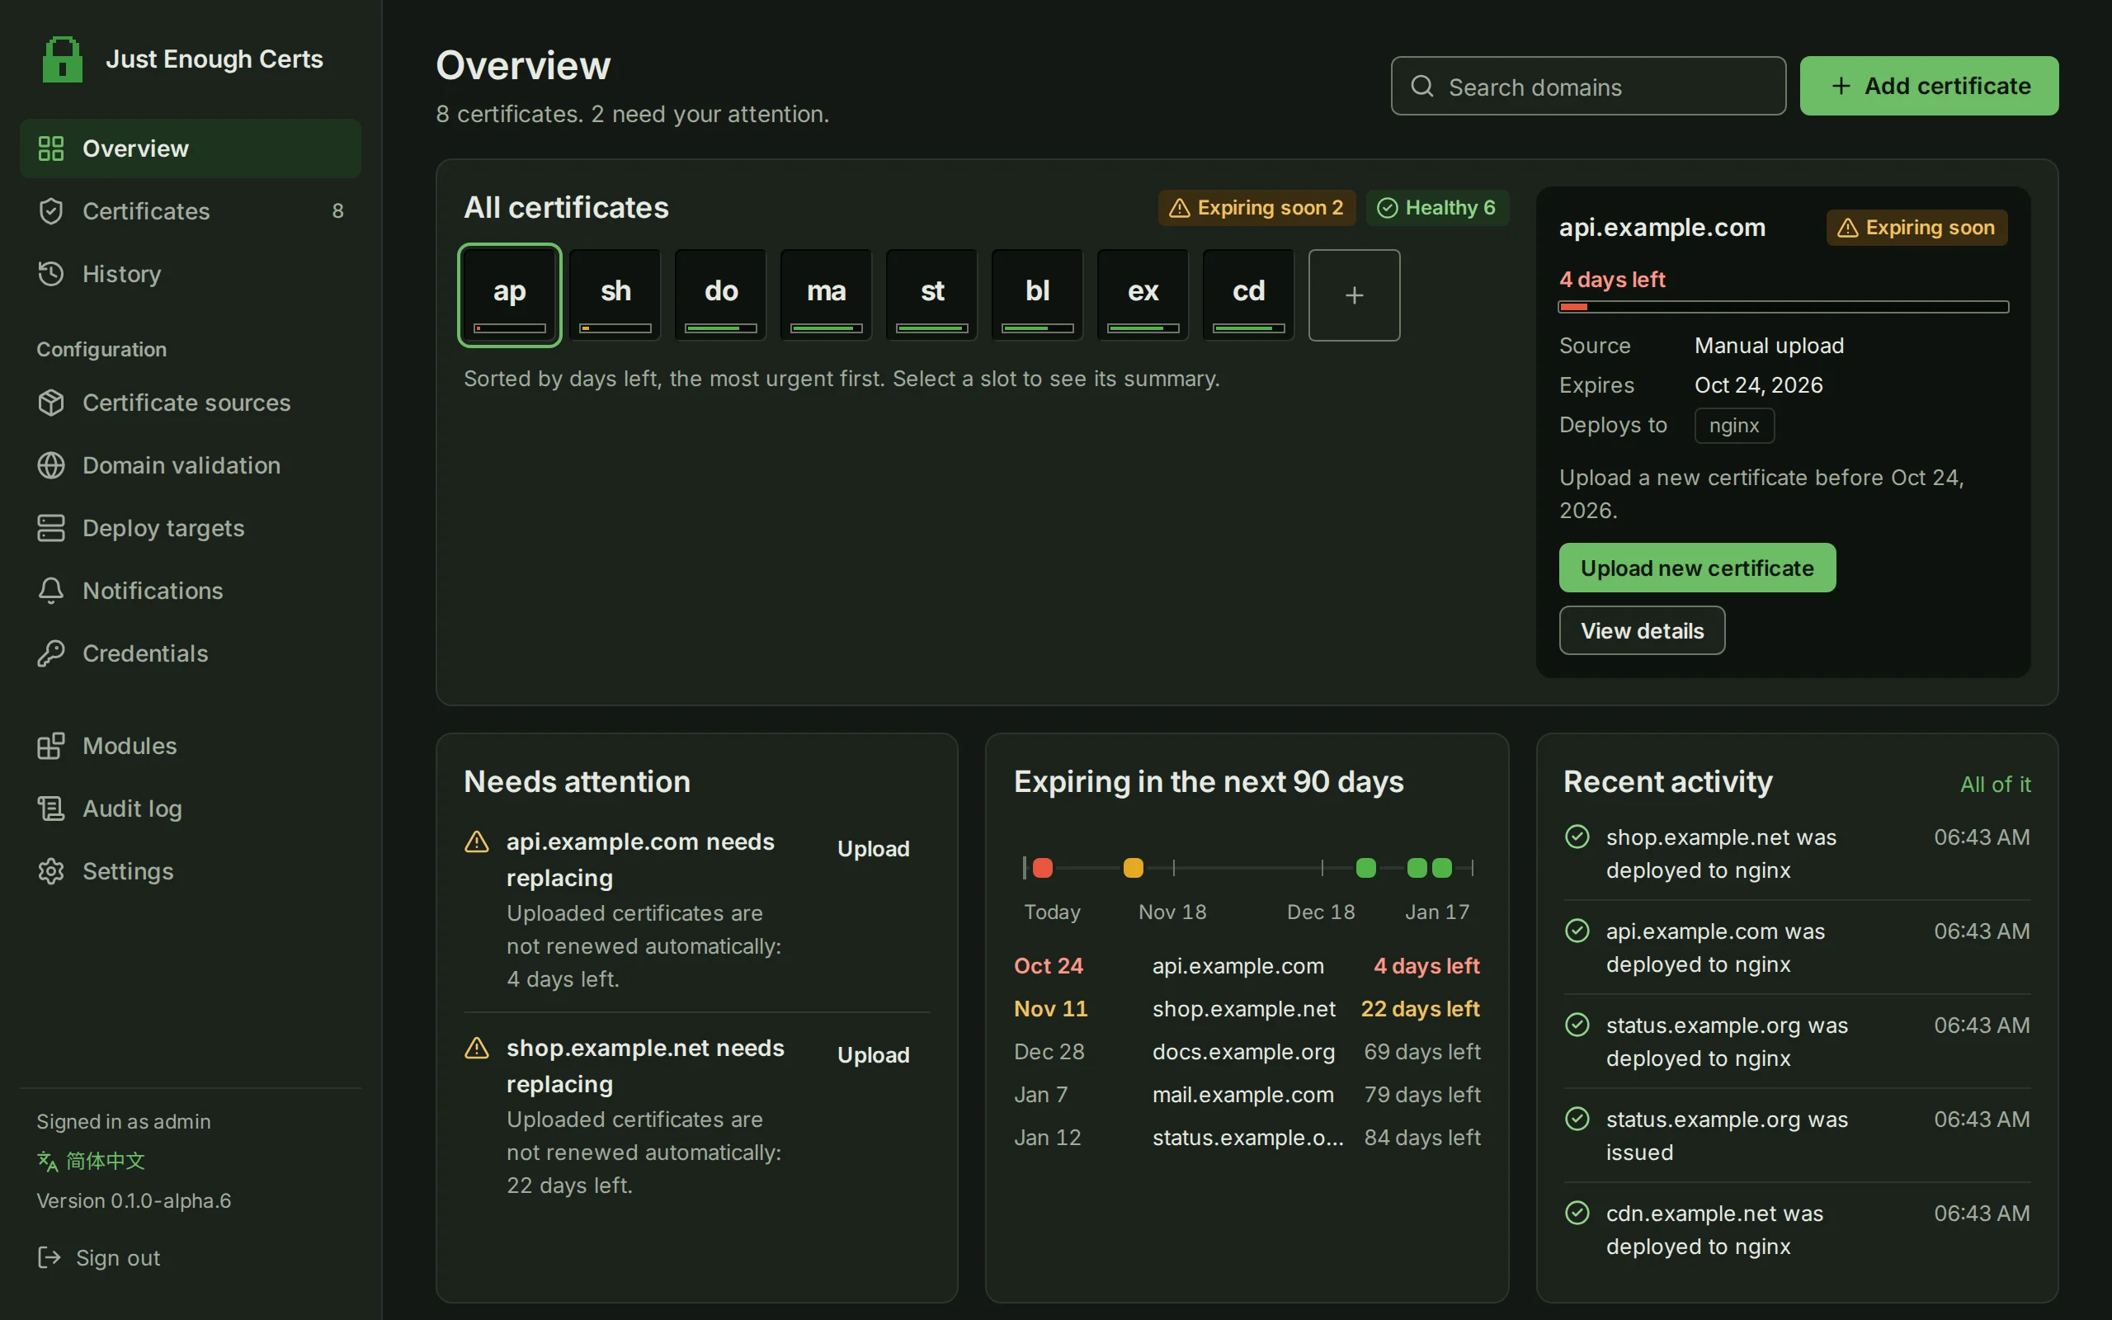2112x1320 pixels.
Task: Click the red timeline marker near Today
Action: click(1042, 868)
